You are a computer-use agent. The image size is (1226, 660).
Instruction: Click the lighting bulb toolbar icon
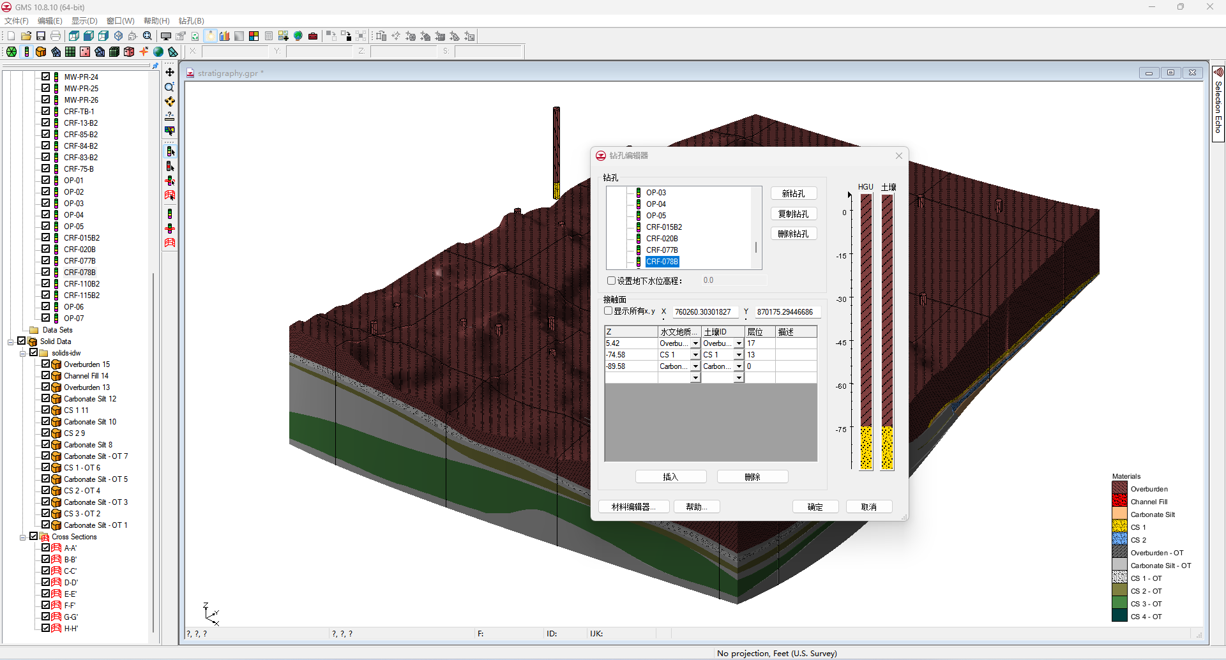210,36
